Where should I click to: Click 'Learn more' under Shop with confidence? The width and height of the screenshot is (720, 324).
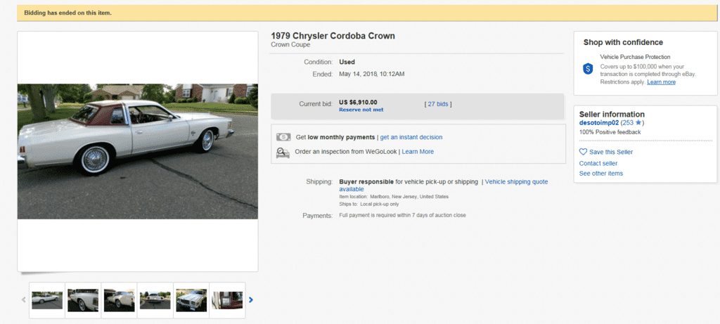point(661,82)
